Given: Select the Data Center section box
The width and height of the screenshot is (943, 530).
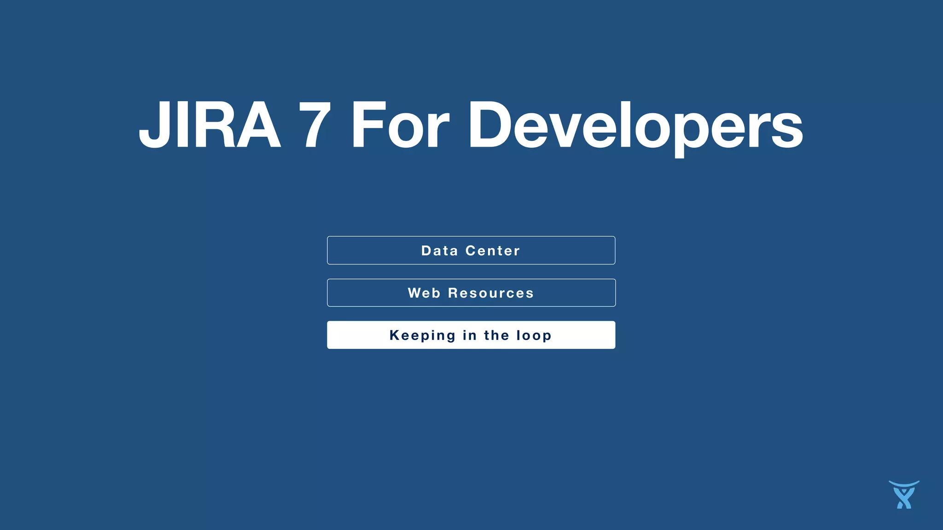Looking at the screenshot, I should pos(471,250).
